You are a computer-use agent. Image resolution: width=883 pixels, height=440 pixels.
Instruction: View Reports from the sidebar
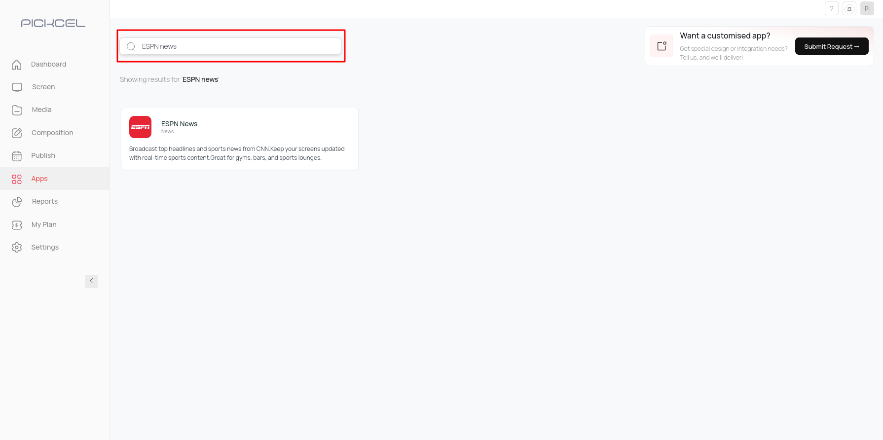coord(44,201)
